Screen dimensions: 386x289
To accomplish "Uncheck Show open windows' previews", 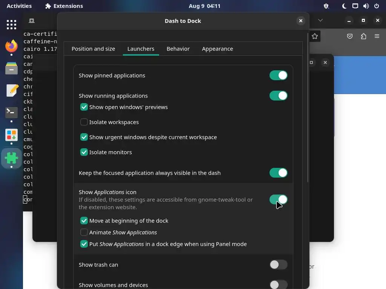I will 84,107.
